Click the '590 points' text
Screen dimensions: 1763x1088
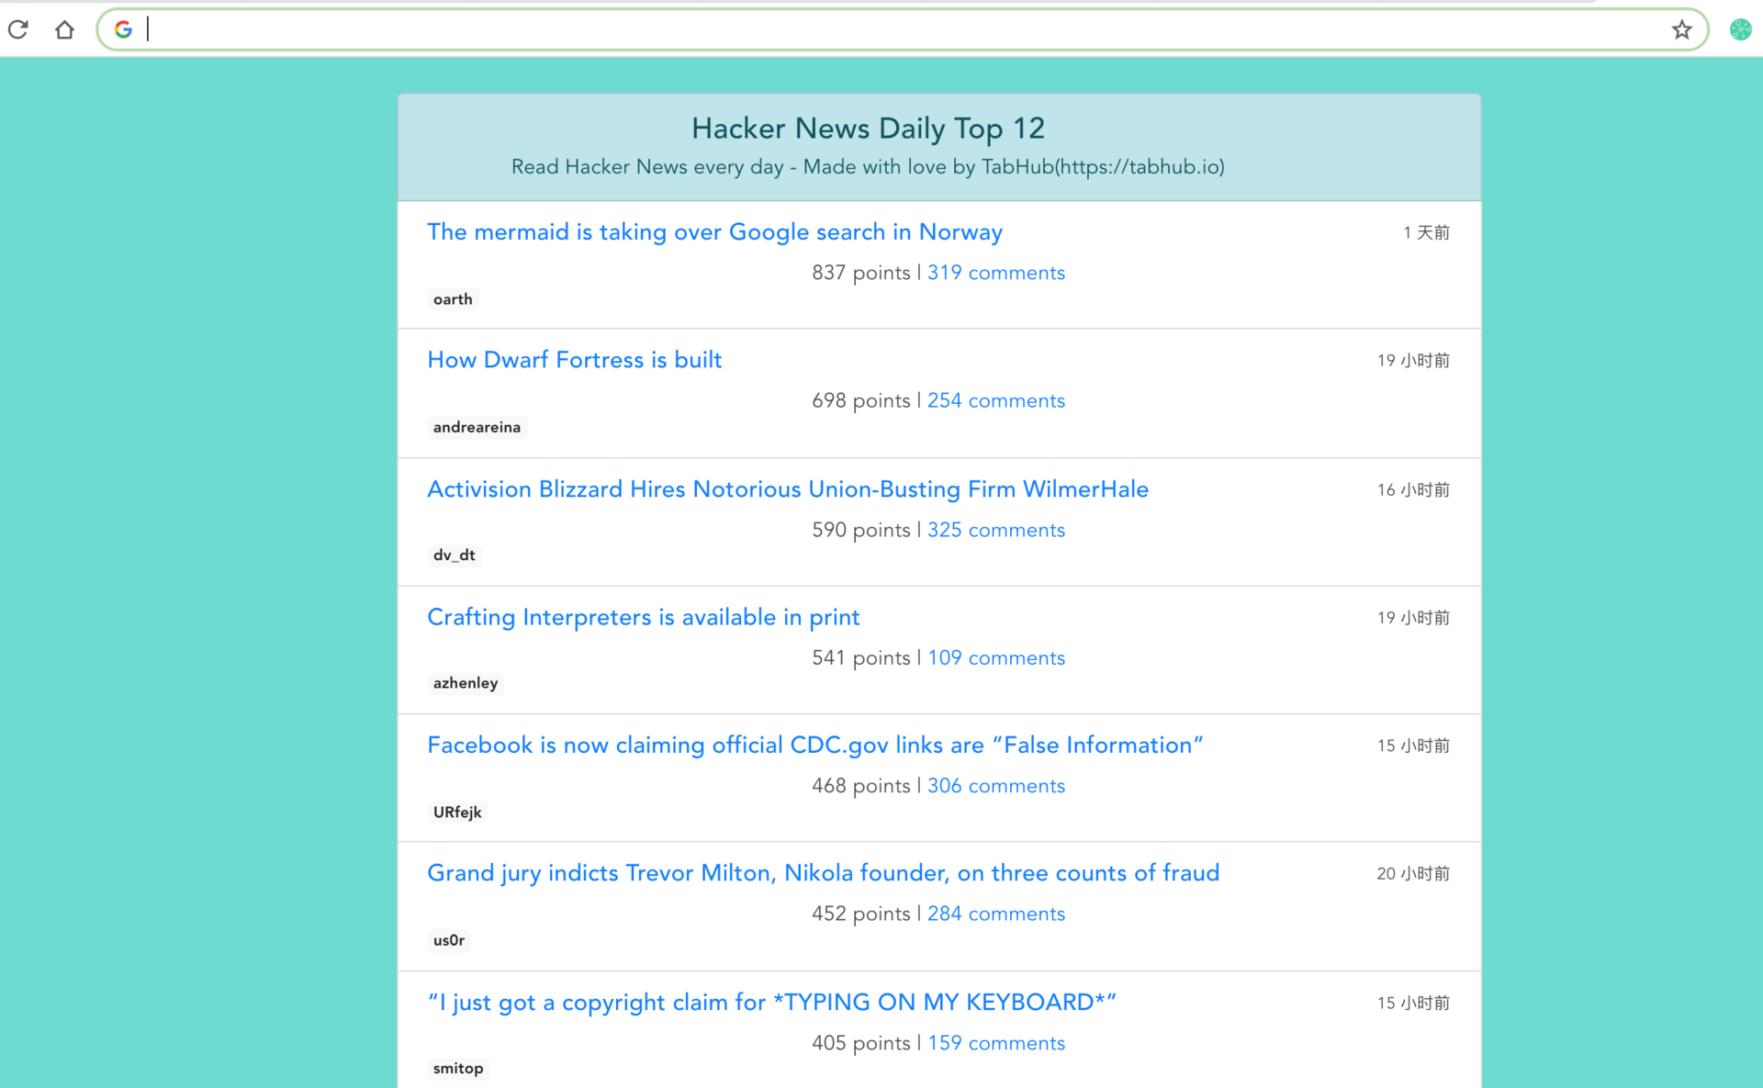(x=861, y=530)
